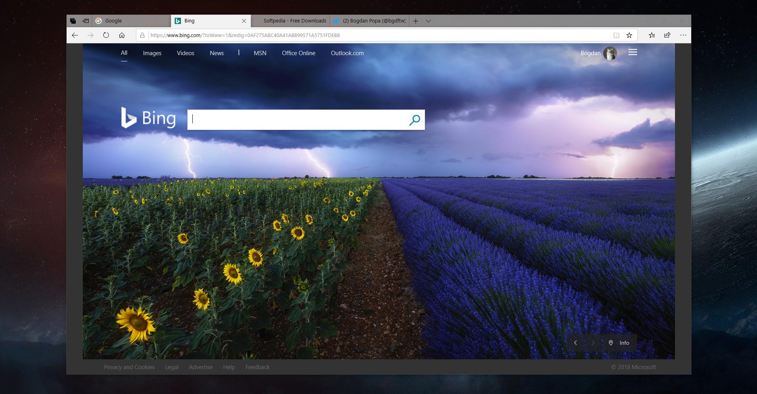Open the Images section on Bing
This screenshot has width=757, height=394.
click(x=152, y=53)
